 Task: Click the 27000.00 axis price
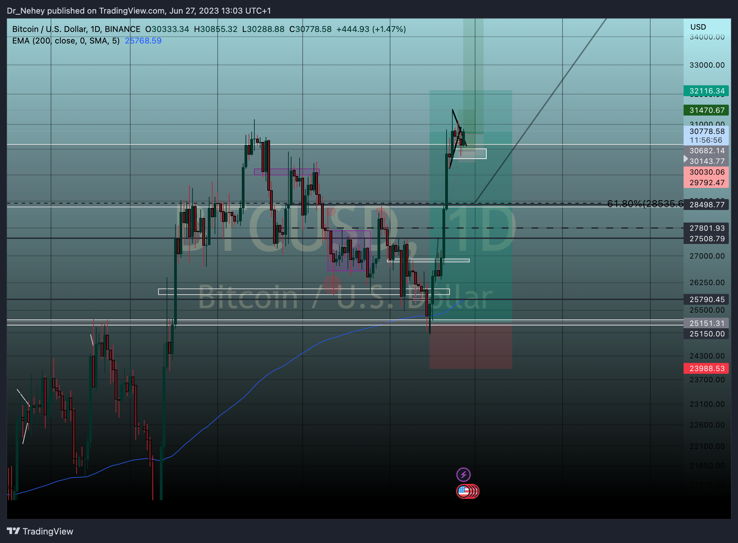707,256
